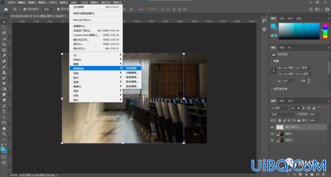Select the Lasso tool
Image resolution: width=331 pixels, height=177 pixels.
pyautogui.click(x=4, y=33)
